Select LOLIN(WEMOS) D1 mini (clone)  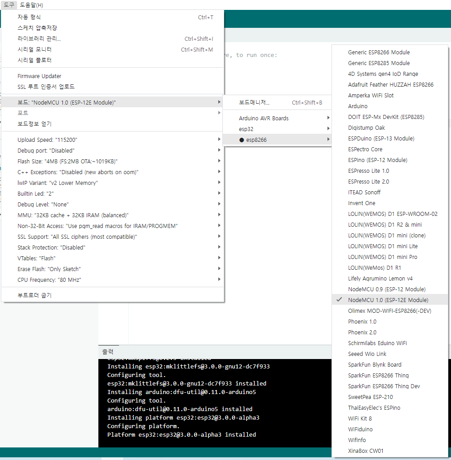(x=390, y=236)
